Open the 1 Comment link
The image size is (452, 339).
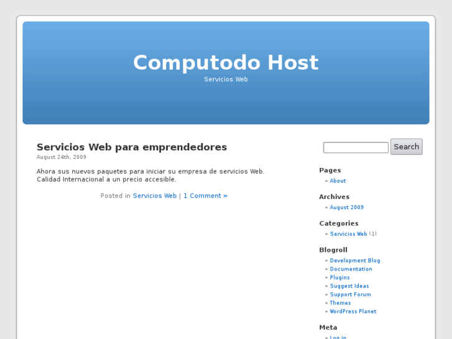[205, 195]
